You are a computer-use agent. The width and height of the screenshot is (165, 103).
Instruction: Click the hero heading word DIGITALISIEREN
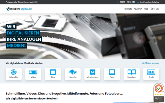point(23,33)
